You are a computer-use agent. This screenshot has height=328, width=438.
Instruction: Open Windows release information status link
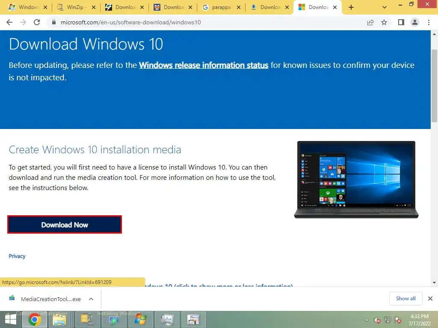click(204, 65)
